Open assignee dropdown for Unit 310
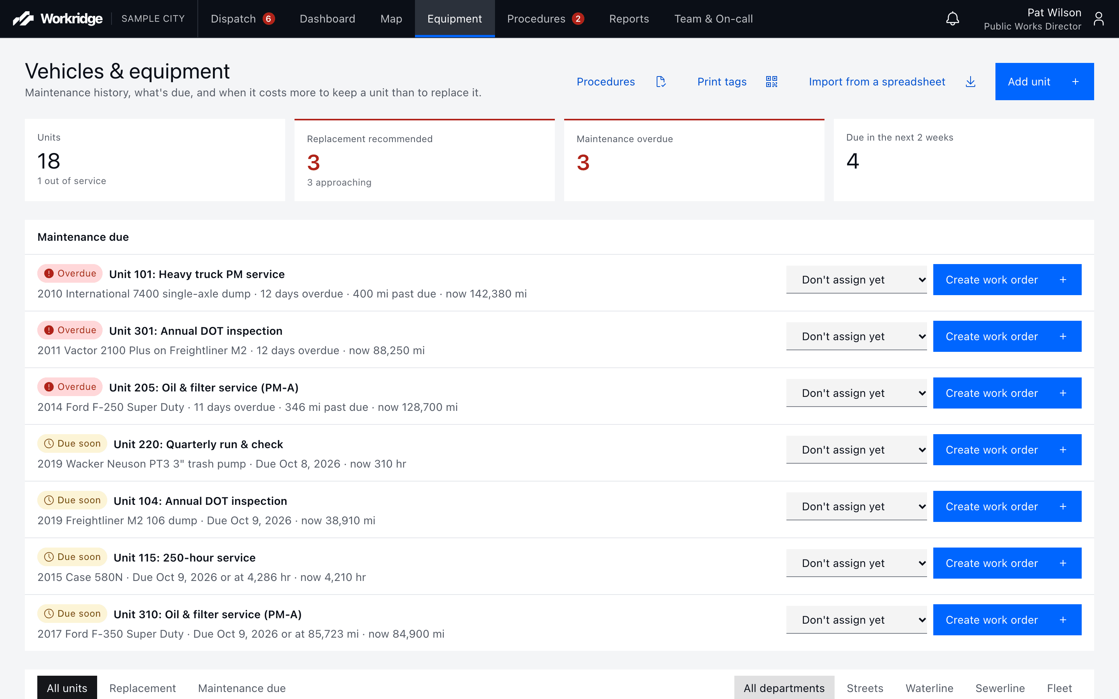 click(x=856, y=620)
